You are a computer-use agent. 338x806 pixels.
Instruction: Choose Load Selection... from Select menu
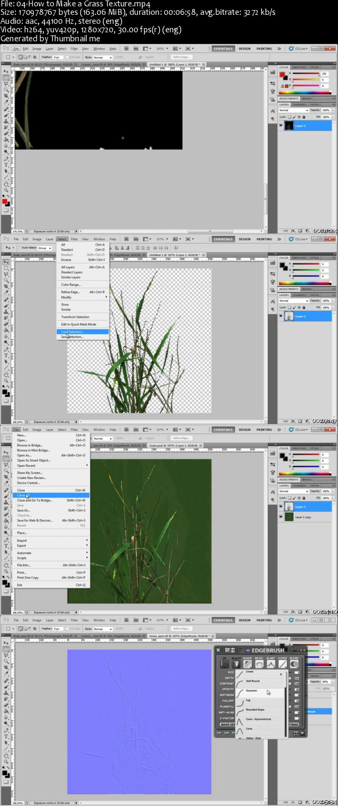[x=83, y=332]
